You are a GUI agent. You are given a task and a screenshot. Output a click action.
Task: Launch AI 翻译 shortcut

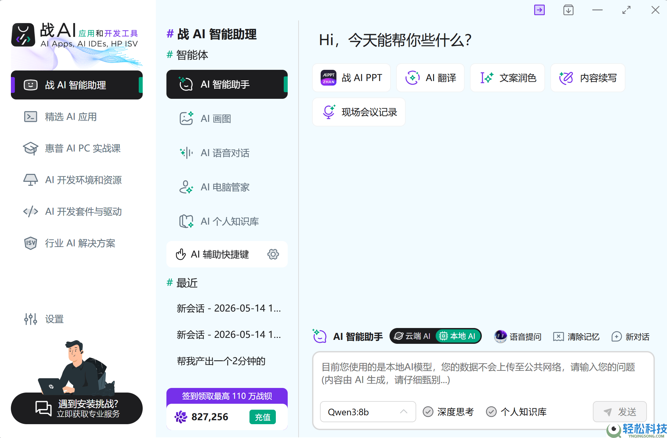tap(430, 78)
